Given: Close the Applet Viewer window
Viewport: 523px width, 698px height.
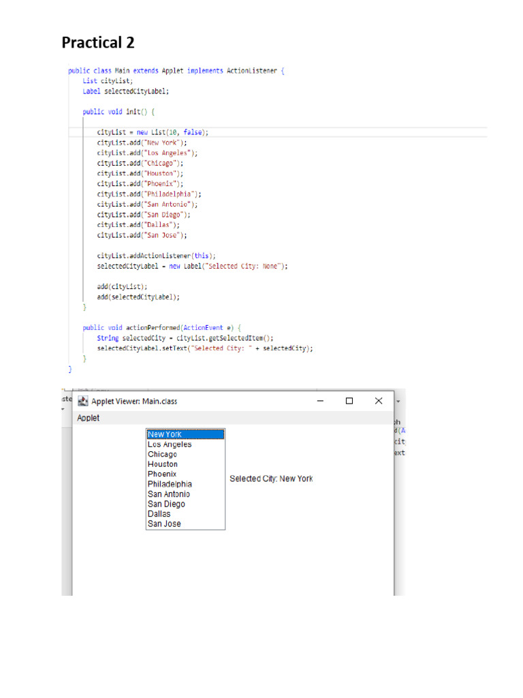Looking at the screenshot, I should tap(379, 401).
